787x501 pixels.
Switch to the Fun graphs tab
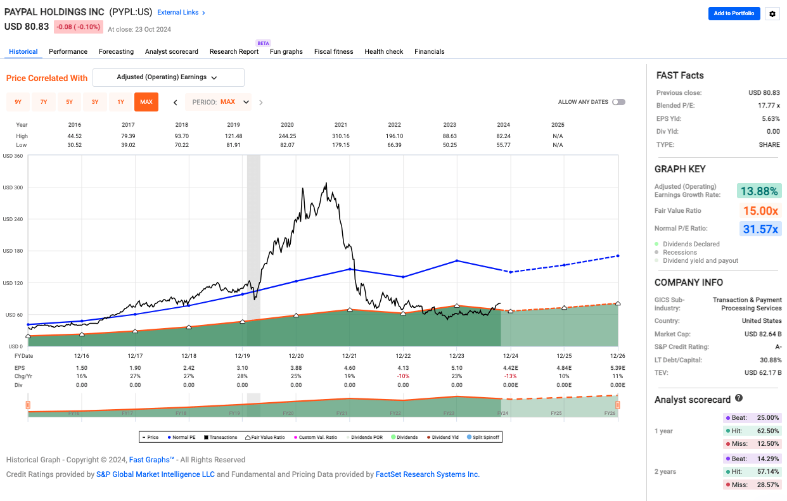(x=286, y=51)
